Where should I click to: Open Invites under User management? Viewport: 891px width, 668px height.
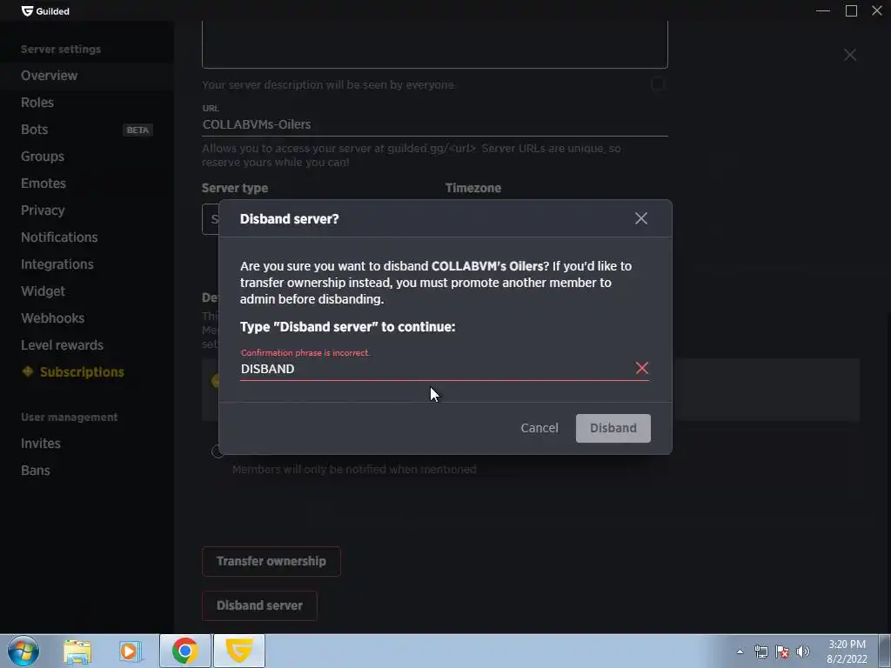(40, 444)
